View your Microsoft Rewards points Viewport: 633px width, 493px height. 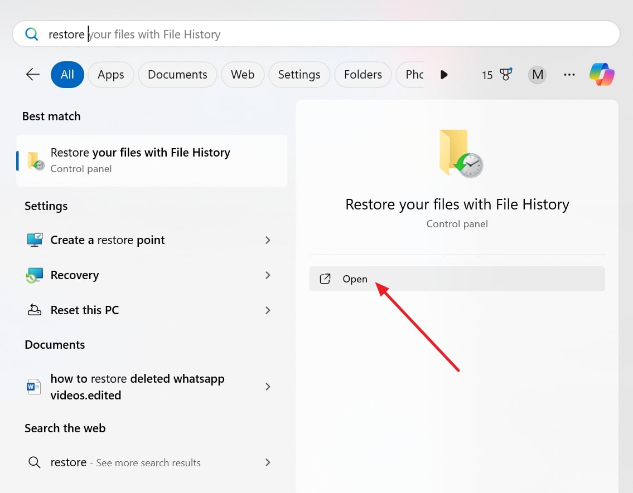[x=496, y=74]
